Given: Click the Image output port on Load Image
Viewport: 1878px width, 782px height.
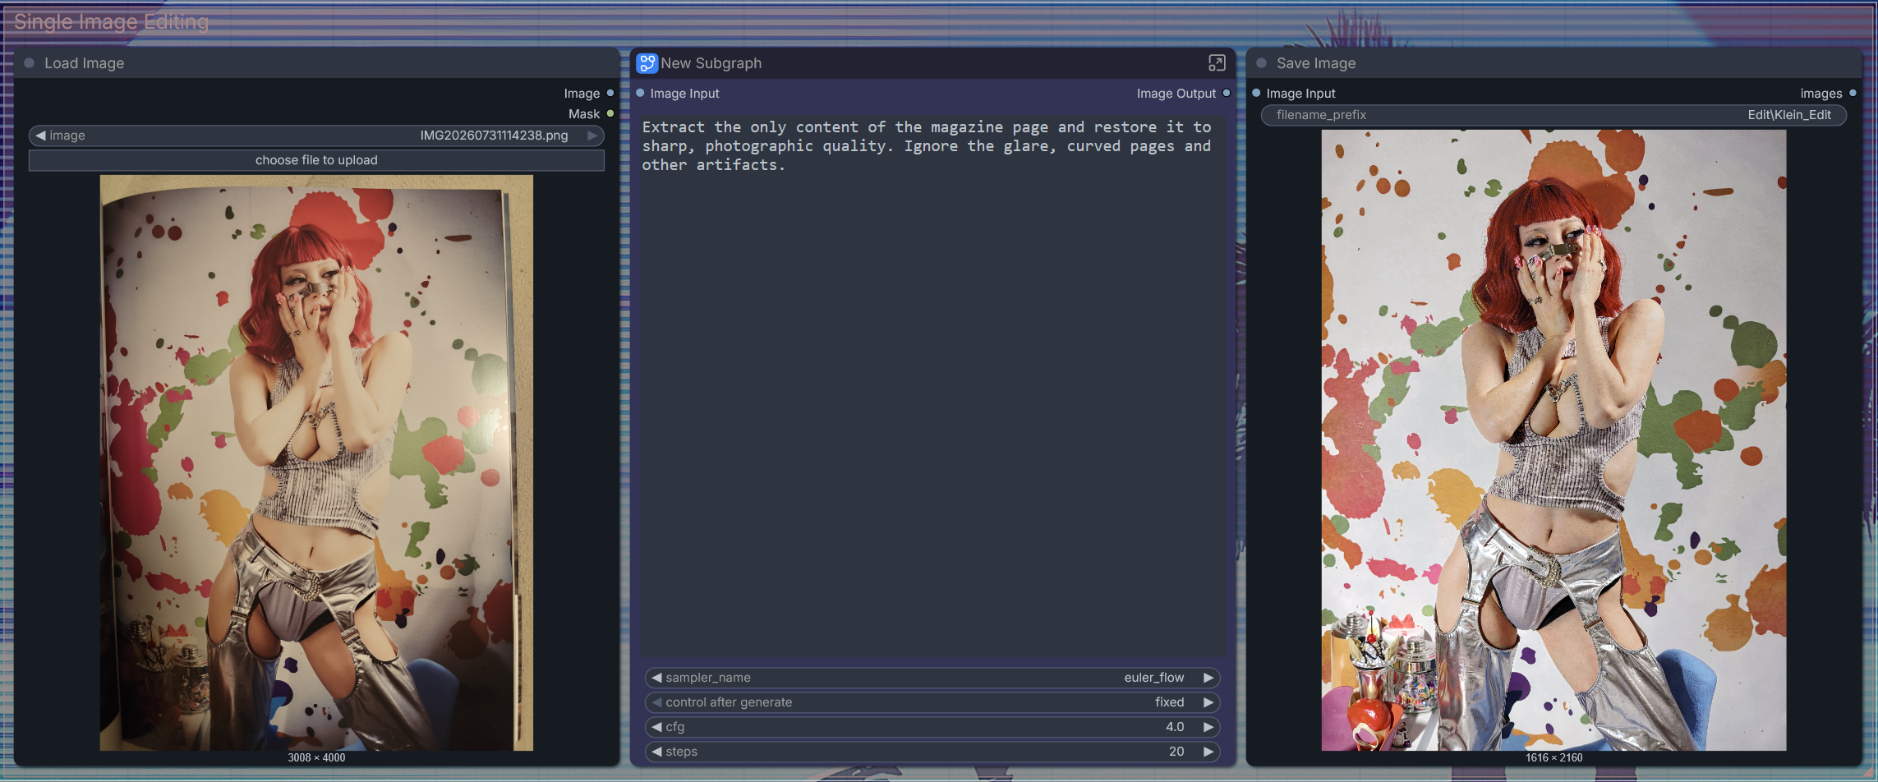Looking at the screenshot, I should point(610,94).
